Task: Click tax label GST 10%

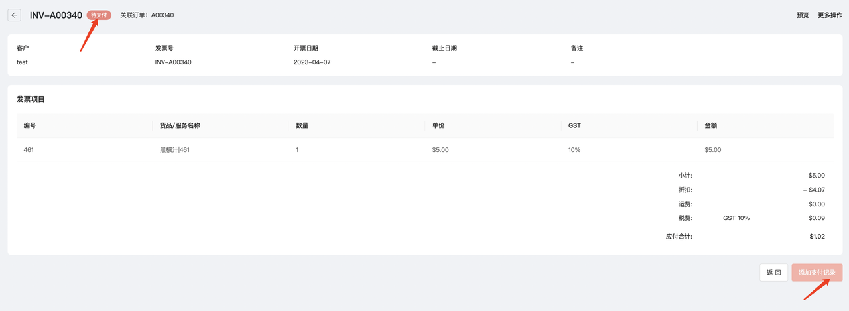Action: (x=736, y=218)
